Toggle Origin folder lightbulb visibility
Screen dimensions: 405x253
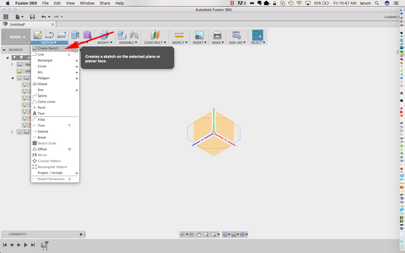tap(19, 78)
